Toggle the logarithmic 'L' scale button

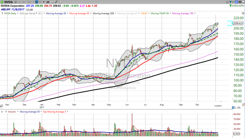click(x=236, y=108)
